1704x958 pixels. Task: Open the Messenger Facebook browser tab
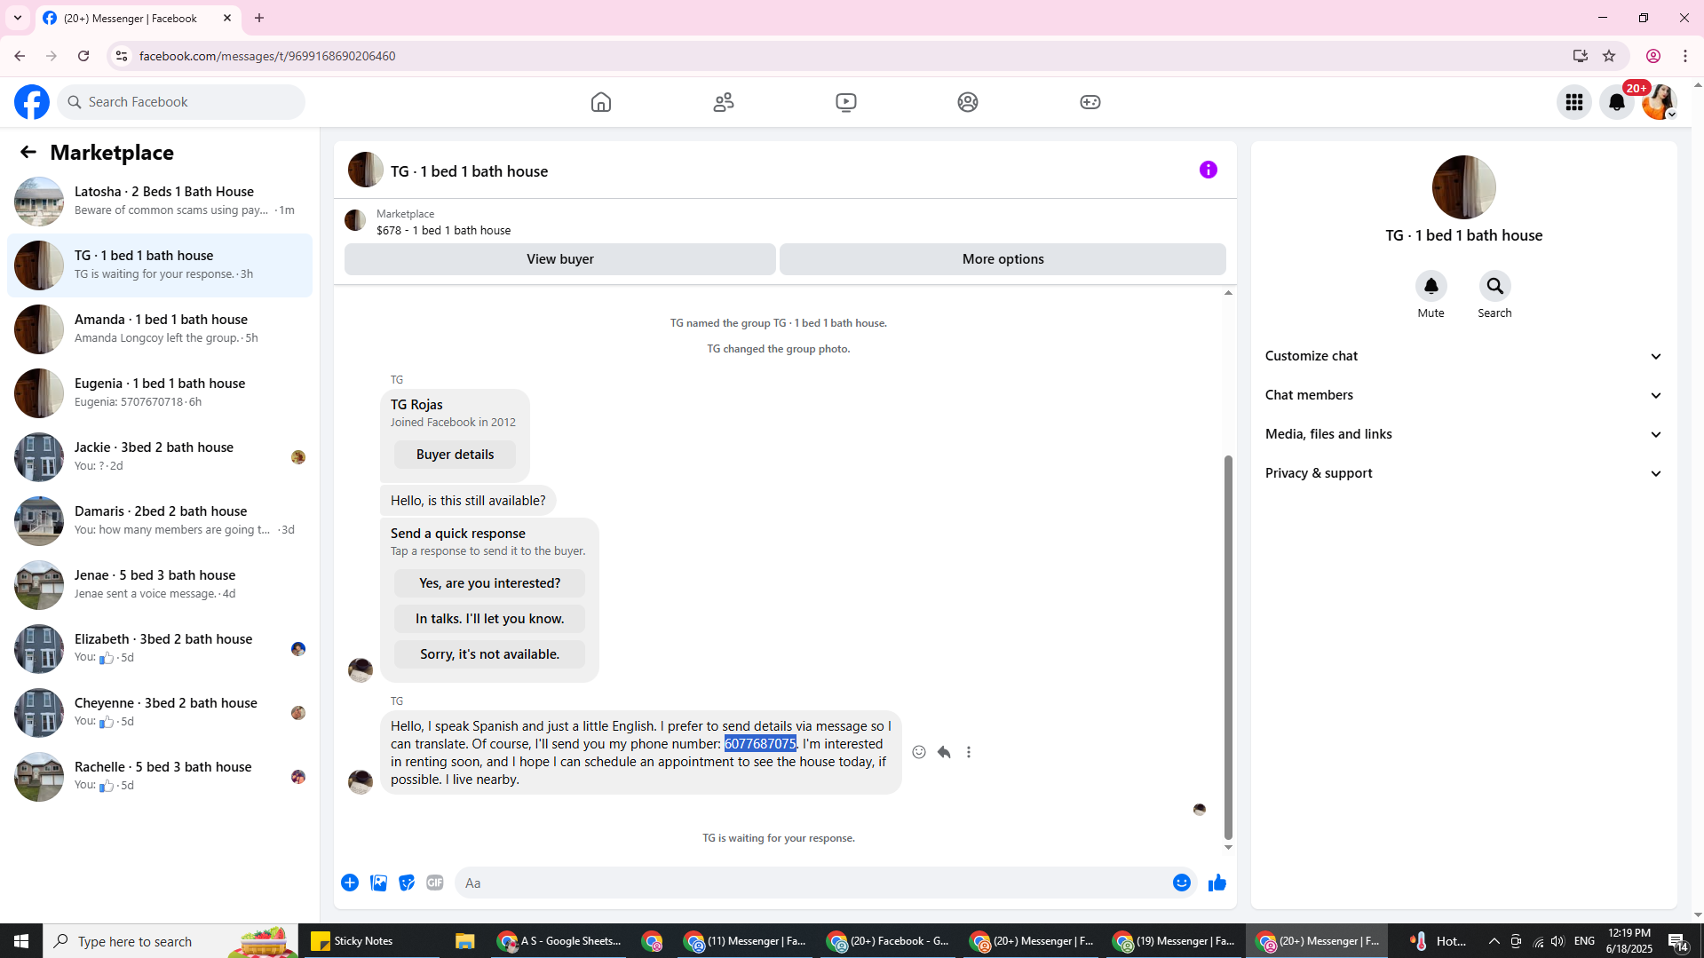click(x=138, y=18)
